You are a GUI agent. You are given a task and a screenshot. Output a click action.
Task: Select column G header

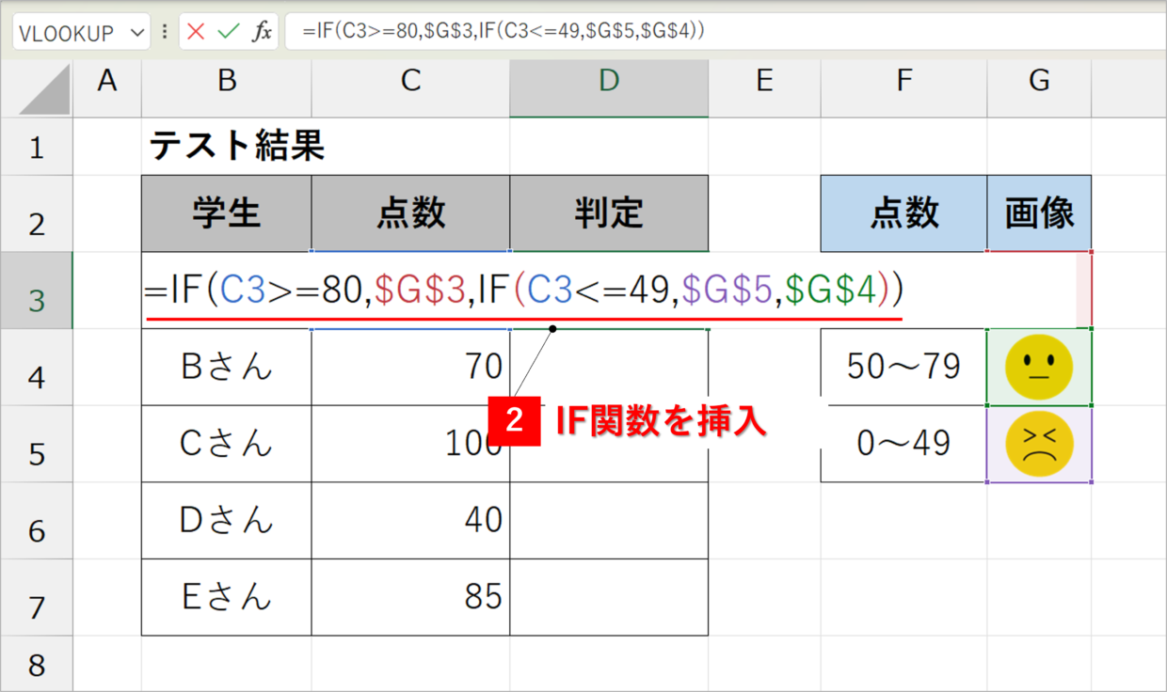(1039, 81)
